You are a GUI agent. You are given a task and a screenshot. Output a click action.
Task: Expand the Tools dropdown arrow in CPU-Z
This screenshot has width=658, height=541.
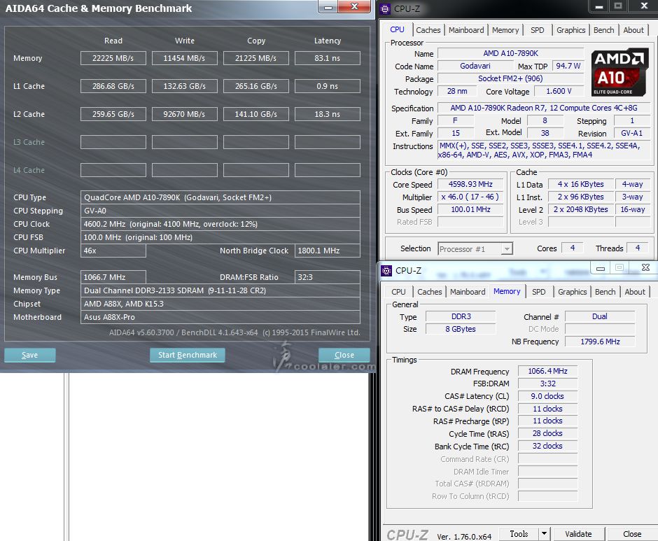[x=544, y=534]
